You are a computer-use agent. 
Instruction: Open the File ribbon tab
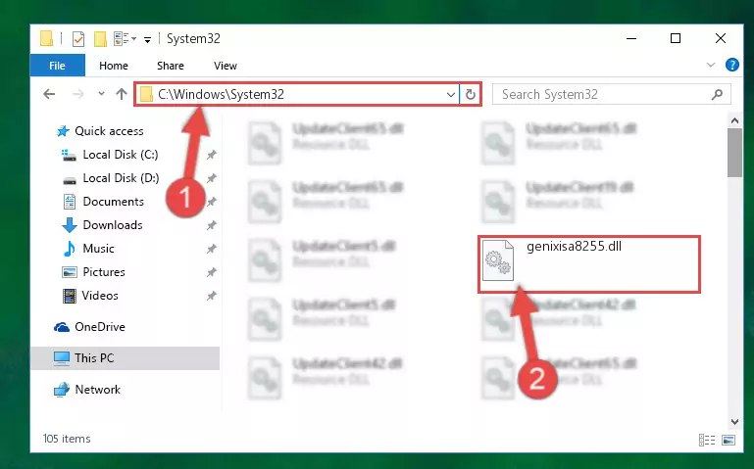coord(57,66)
